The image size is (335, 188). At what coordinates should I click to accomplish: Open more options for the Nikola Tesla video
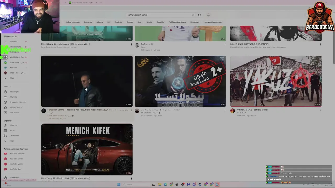225,110
